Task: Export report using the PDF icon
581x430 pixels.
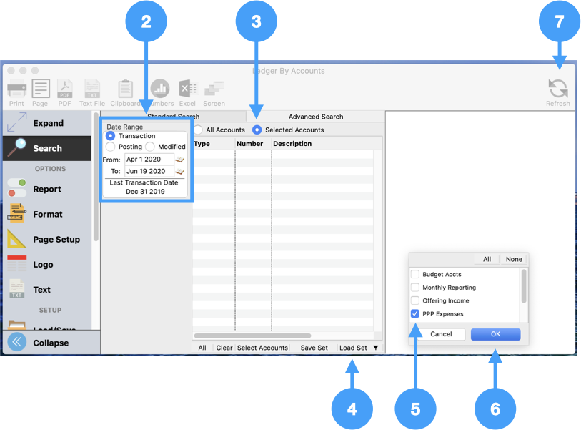Action: (x=64, y=89)
